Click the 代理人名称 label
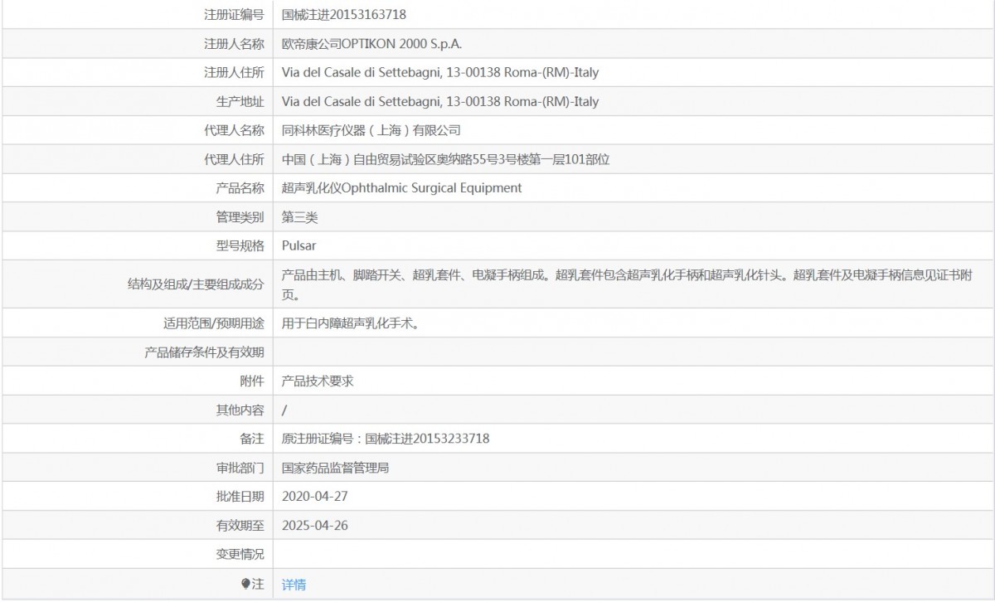The height and width of the screenshot is (602, 995). click(234, 130)
